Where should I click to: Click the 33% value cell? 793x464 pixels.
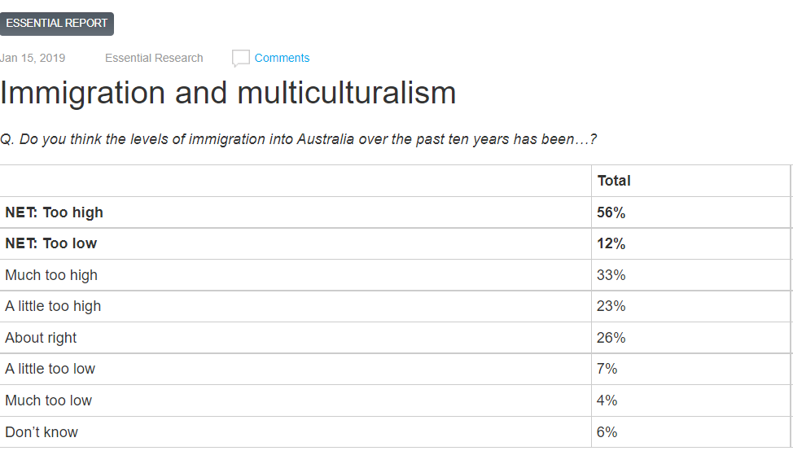pyautogui.click(x=611, y=275)
